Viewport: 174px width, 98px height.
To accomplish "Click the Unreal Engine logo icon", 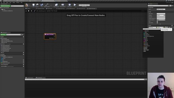I will 1,1.
